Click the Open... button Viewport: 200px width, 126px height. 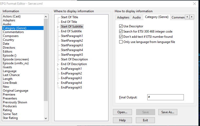(122, 112)
